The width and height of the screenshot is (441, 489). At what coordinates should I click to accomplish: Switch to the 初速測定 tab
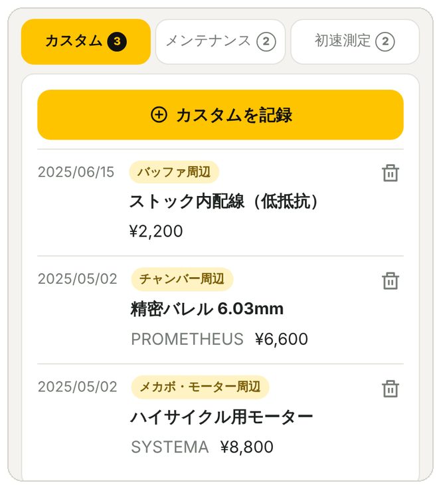click(x=355, y=42)
